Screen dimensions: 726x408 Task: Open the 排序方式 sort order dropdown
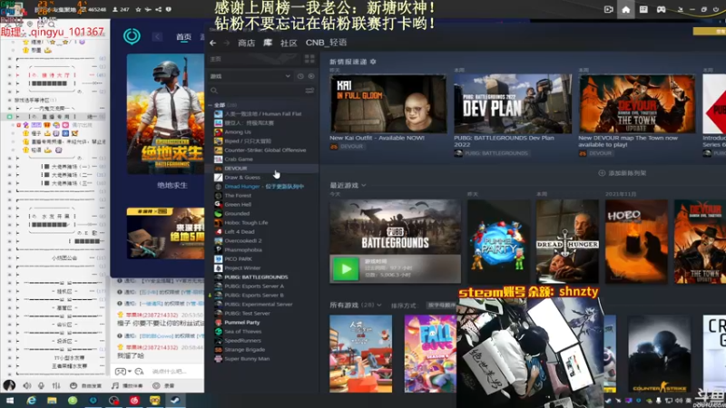[440, 306]
